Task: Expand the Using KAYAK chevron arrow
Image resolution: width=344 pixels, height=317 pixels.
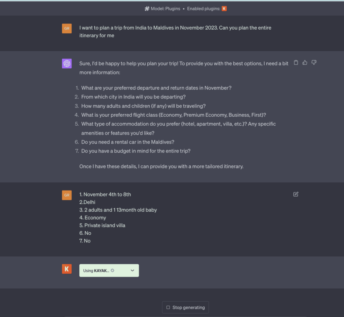Action: pos(132,270)
